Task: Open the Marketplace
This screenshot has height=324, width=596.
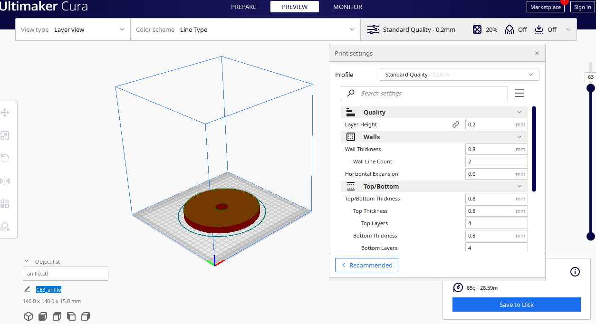Action: point(545,7)
